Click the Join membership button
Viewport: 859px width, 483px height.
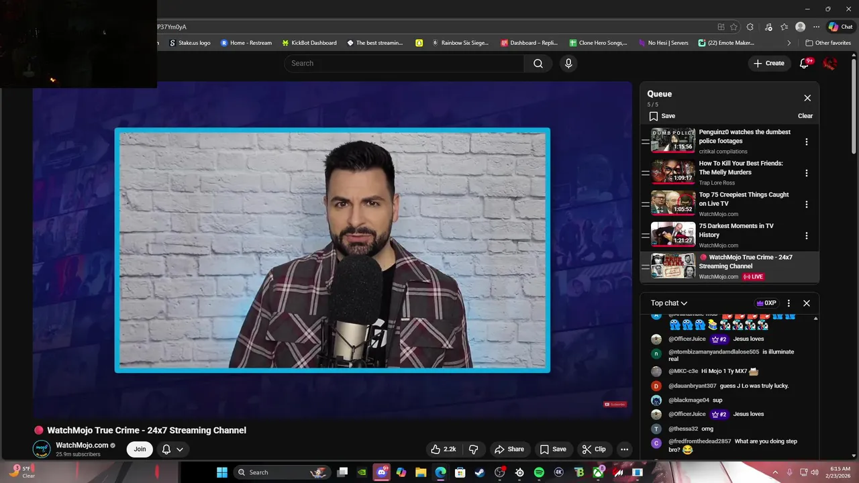140,449
